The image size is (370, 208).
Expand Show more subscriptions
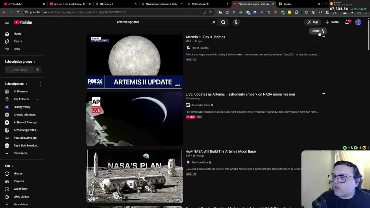pyautogui.click(x=20, y=153)
